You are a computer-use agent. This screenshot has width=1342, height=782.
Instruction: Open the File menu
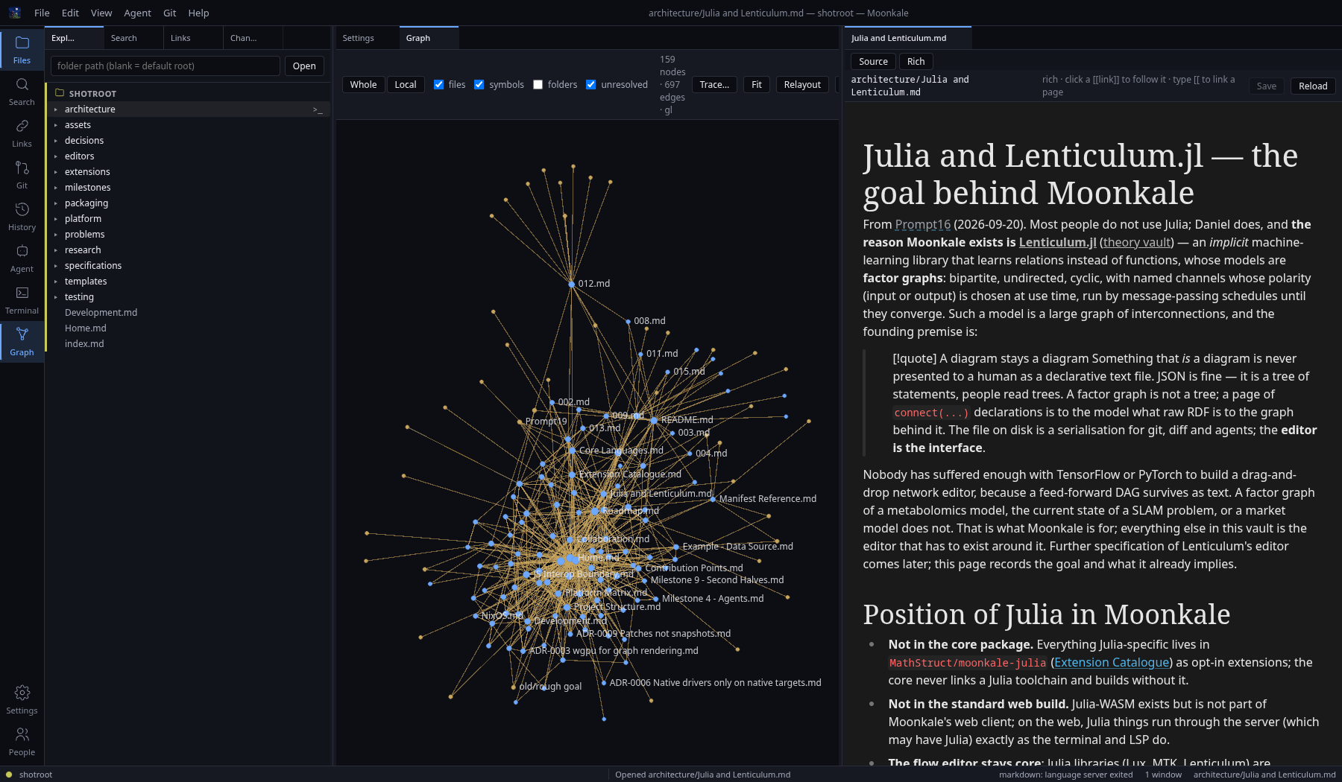(x=42, y=13)
